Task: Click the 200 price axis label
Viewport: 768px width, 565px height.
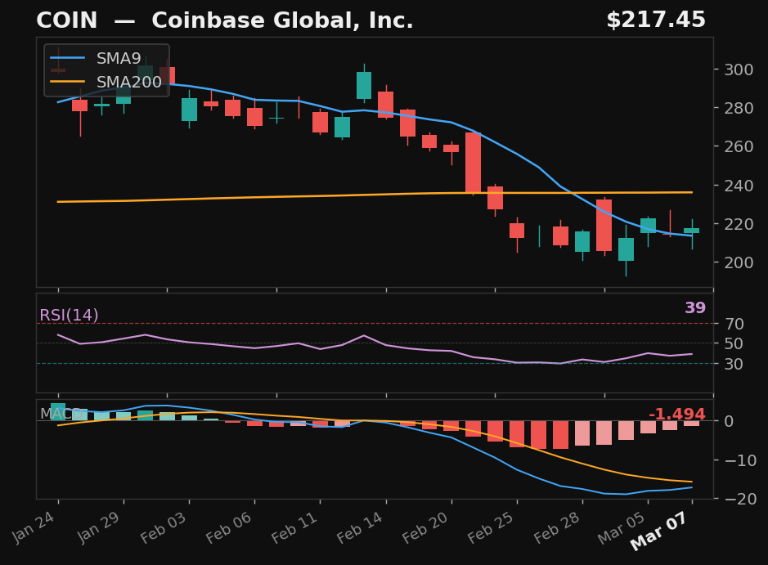Action: (739, 262)
